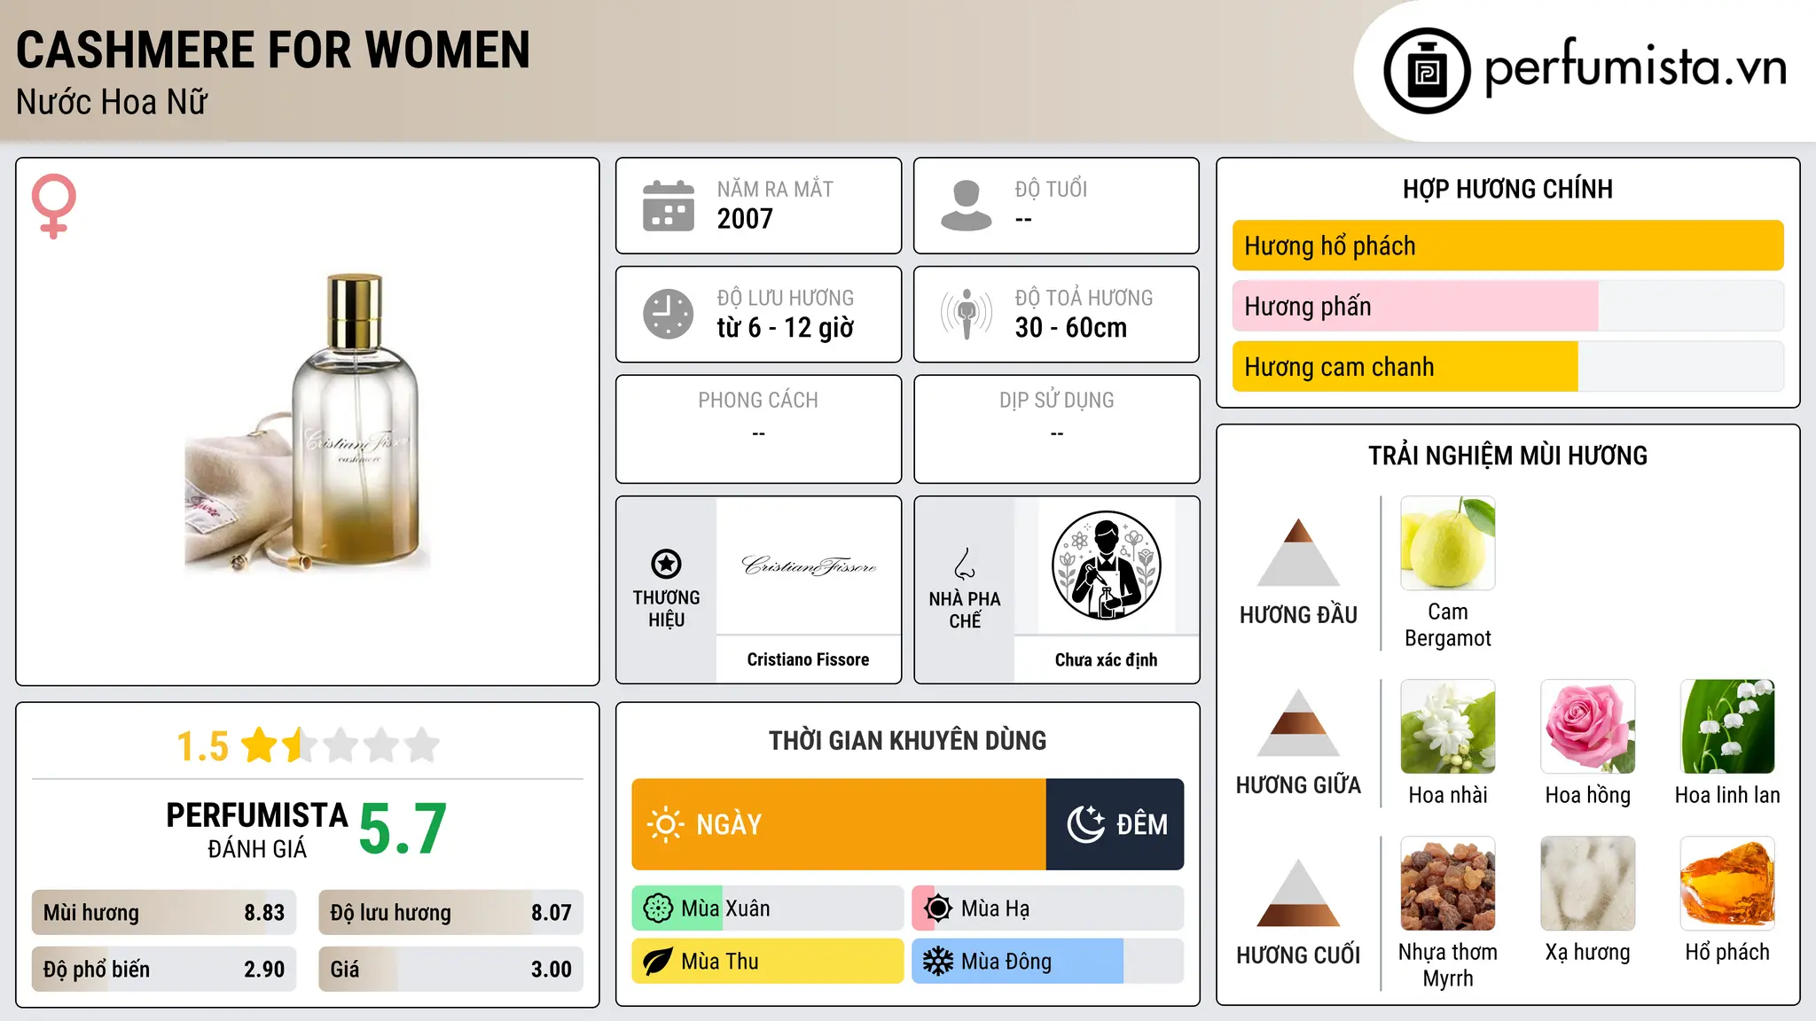1816x1021 pixels.
Task: Click the Độ lưu hương 8.07 score bar
Action: pyautogui.click(x=450, y=913)
